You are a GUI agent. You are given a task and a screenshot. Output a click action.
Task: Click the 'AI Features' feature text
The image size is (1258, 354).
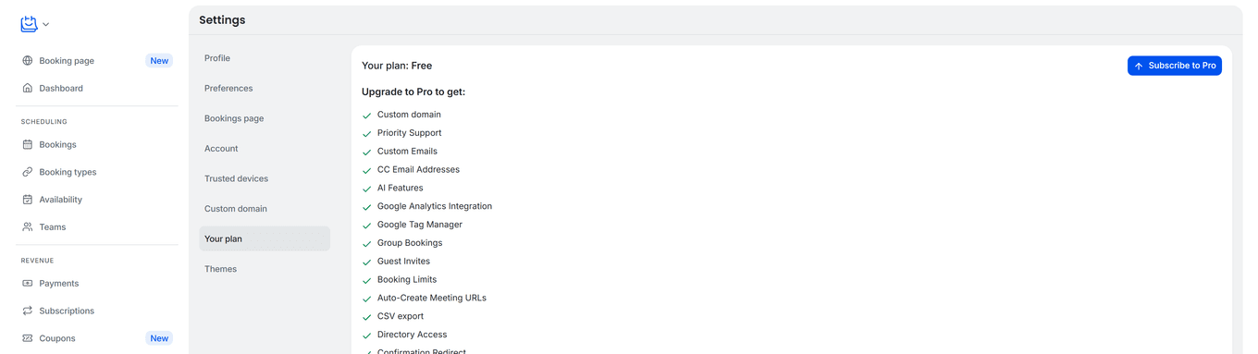(401, 188)
